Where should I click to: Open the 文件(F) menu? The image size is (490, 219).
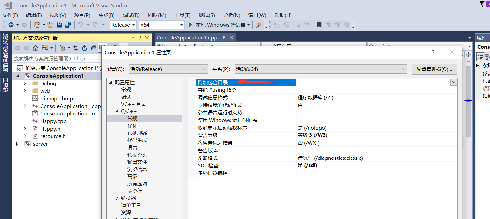pyautogui.click(x=10, y=15)
